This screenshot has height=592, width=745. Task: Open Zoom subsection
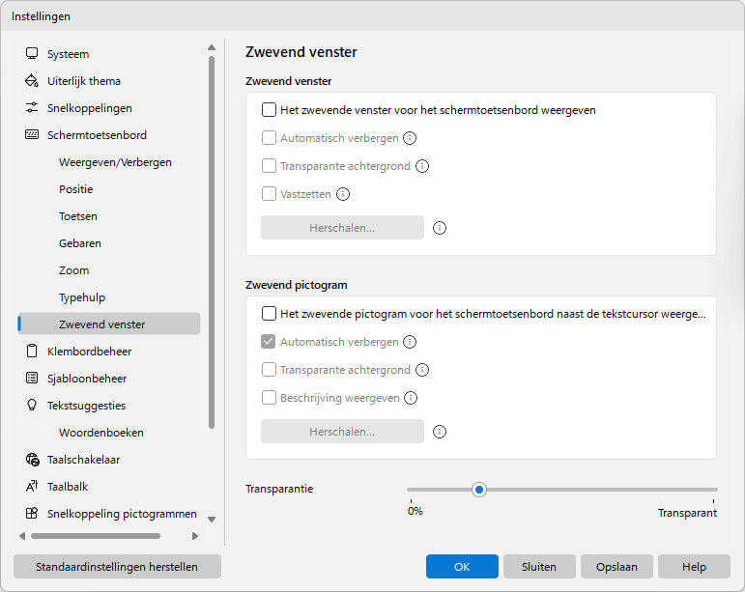(x=109, y=270)
